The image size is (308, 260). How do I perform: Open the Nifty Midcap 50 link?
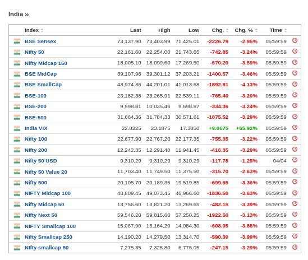tap(44, 205)
